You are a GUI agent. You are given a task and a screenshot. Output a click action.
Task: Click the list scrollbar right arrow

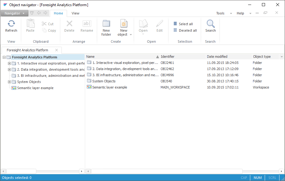tap(281, 171)
